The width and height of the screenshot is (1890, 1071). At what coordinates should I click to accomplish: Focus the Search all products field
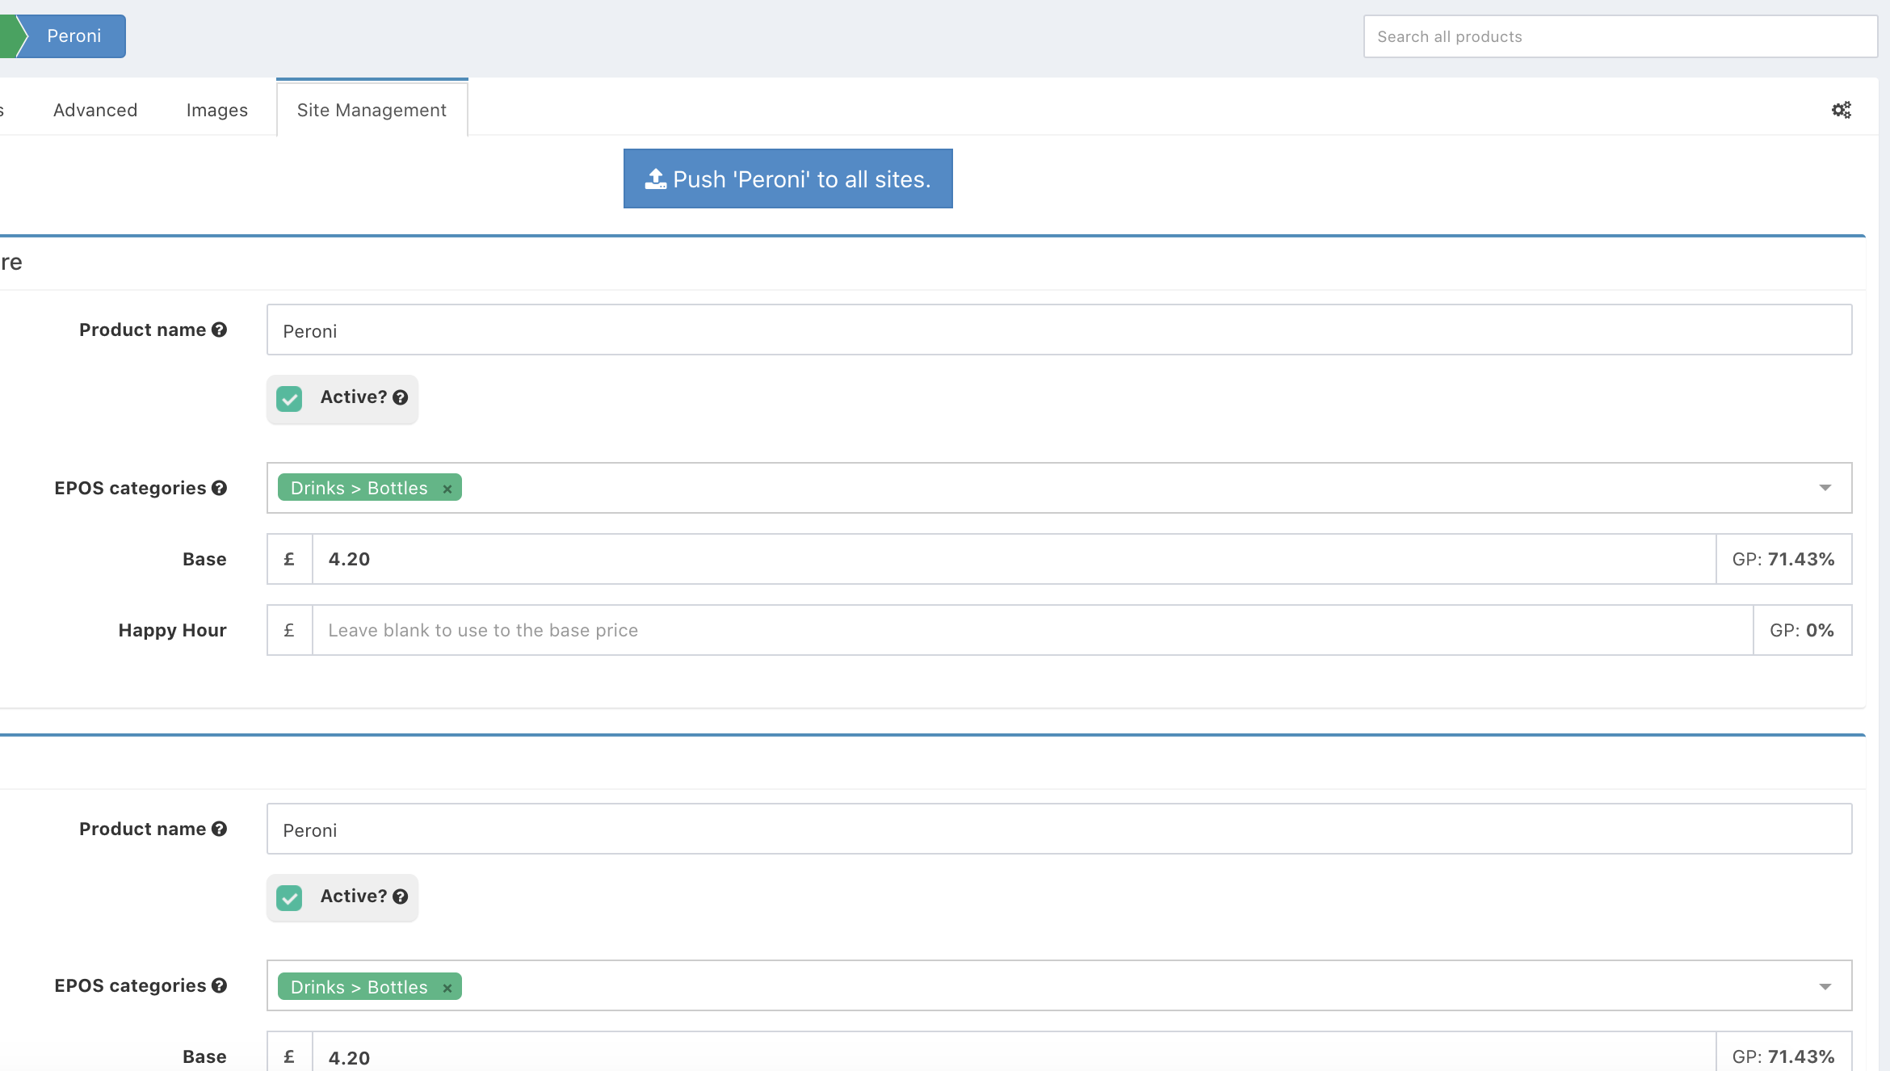[1619, 36]
